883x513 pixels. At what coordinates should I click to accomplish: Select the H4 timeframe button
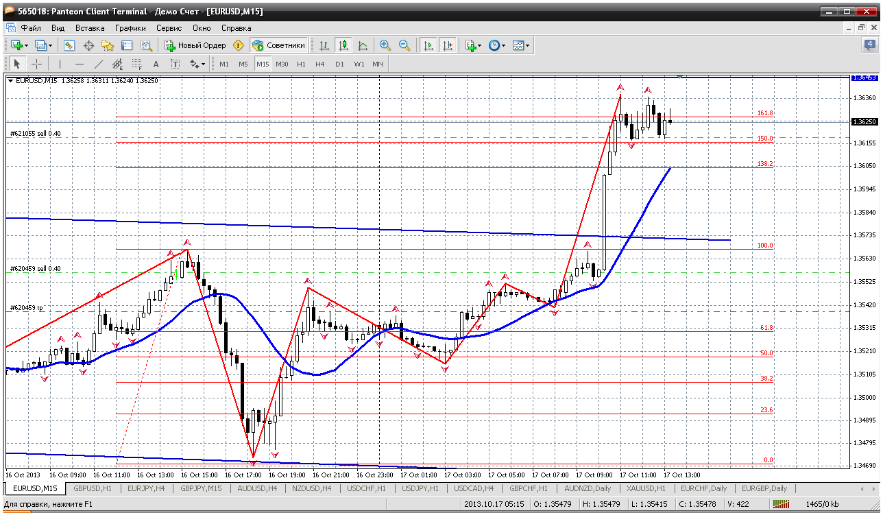[320, 64]
